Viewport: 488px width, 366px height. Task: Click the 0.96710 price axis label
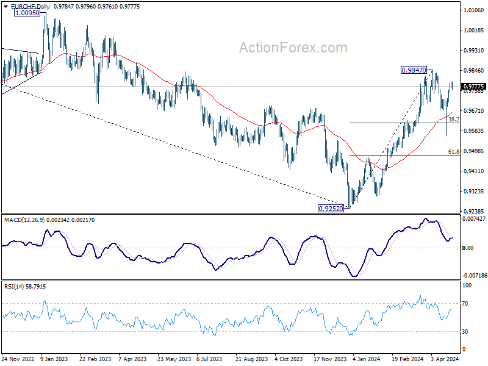tap(474, 111)
